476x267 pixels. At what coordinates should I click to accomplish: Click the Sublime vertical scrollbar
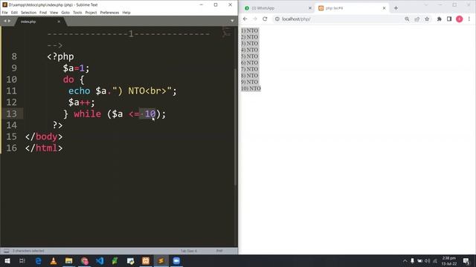[x=236, y=127]
